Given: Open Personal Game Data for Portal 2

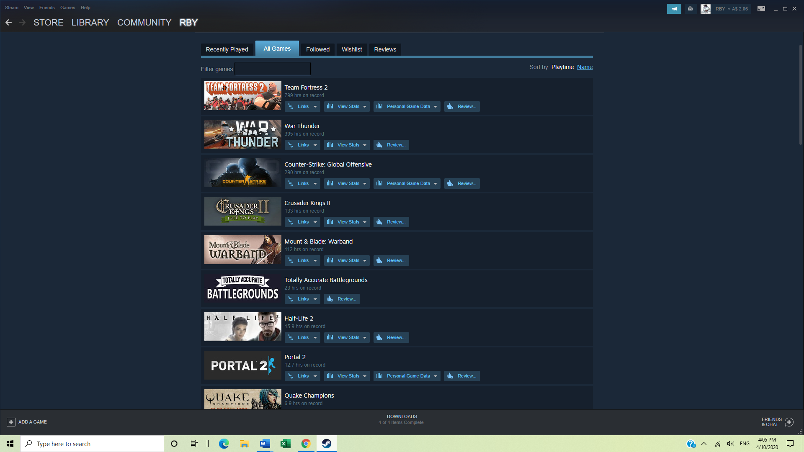Looking at the screenshot, I should point(407,376).
